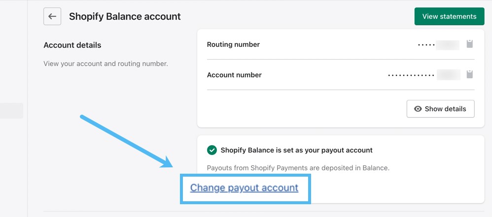The width and height of the screenshot is (492, 217).
Task: Click the Account number label
Action: (x=234, y=75)
